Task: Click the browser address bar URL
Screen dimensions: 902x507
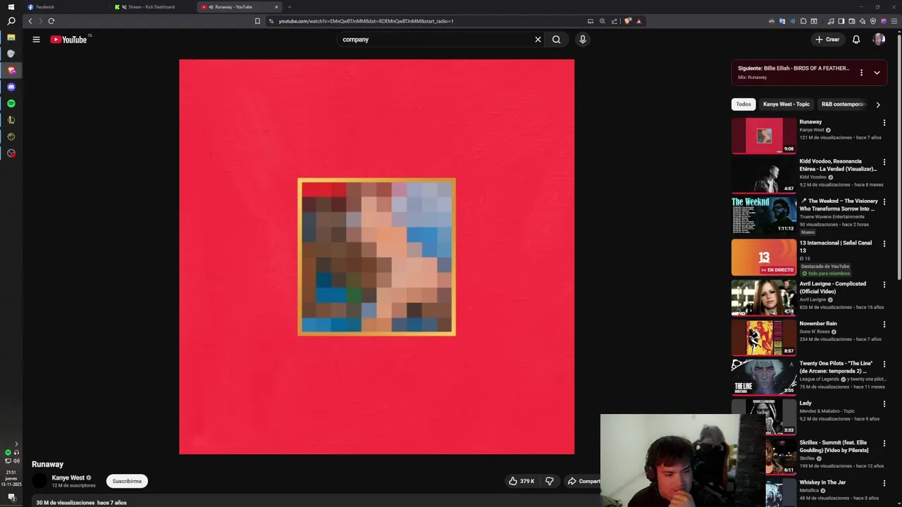Action: point(366,21)
